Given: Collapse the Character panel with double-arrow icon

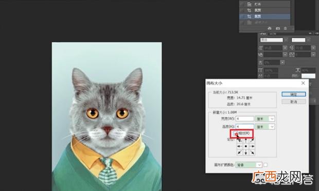Looking at the screenshot, I should [x=310, y=33].
